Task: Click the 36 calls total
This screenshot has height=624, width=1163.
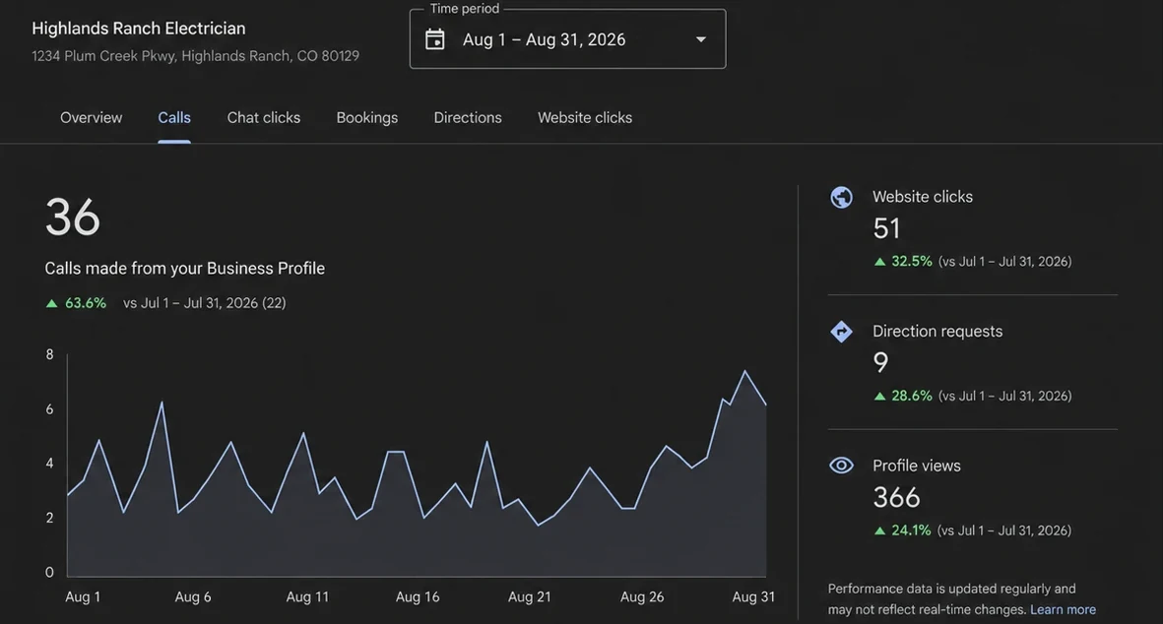Action: (x=73, y=218)
